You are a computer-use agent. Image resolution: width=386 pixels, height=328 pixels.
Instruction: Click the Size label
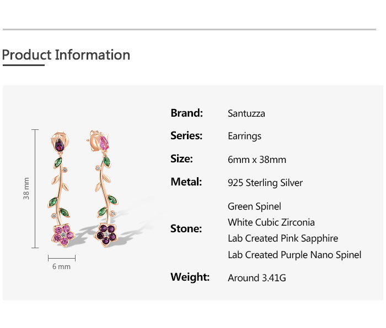(181, 158)
